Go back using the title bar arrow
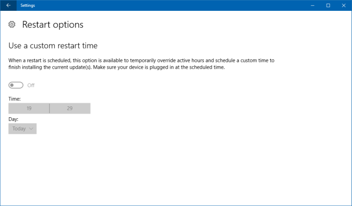The height and width of the screenshot is (206, 352). point(8,5)
